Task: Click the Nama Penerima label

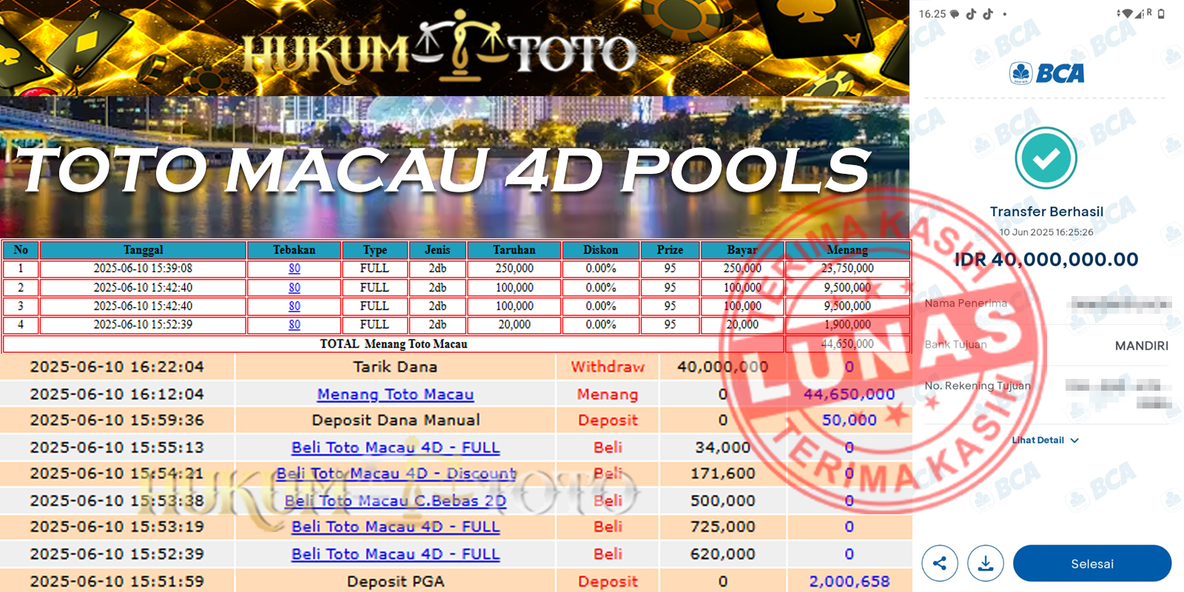Action: click(966, 303)
